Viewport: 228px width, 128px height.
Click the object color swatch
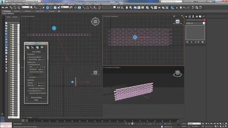coord(204,20)
